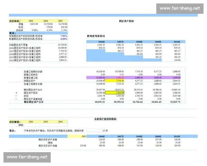Select the '新增在建工程' row label
This screenshot has height=166, width=207.
(31, 78)
